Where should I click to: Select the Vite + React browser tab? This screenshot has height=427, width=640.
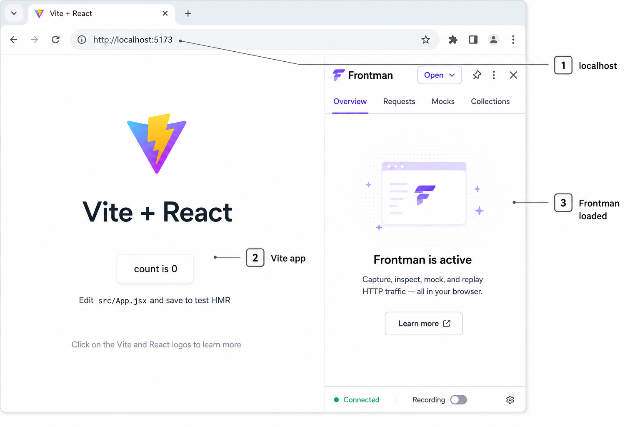pyautogui.click(x=102, y=14)
